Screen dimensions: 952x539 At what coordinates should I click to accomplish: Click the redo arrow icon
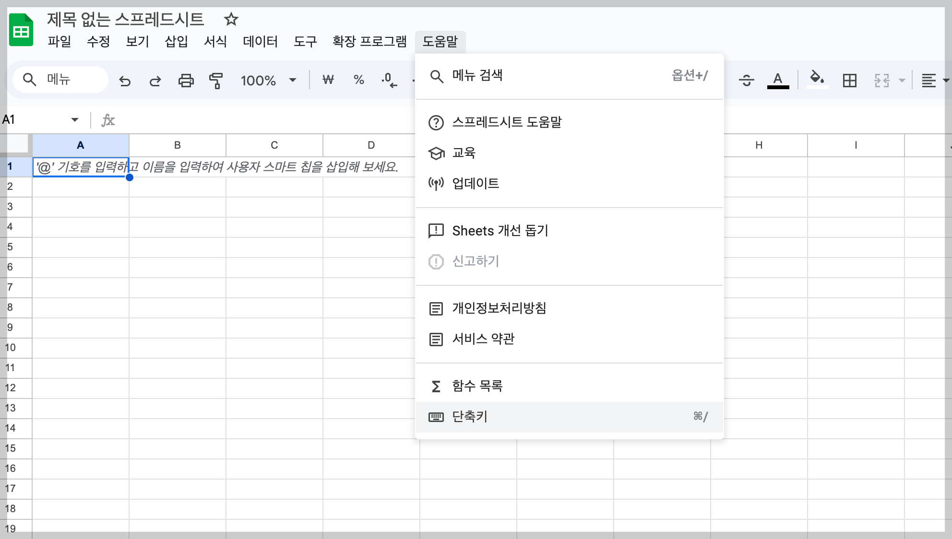(x=155, y=81)
